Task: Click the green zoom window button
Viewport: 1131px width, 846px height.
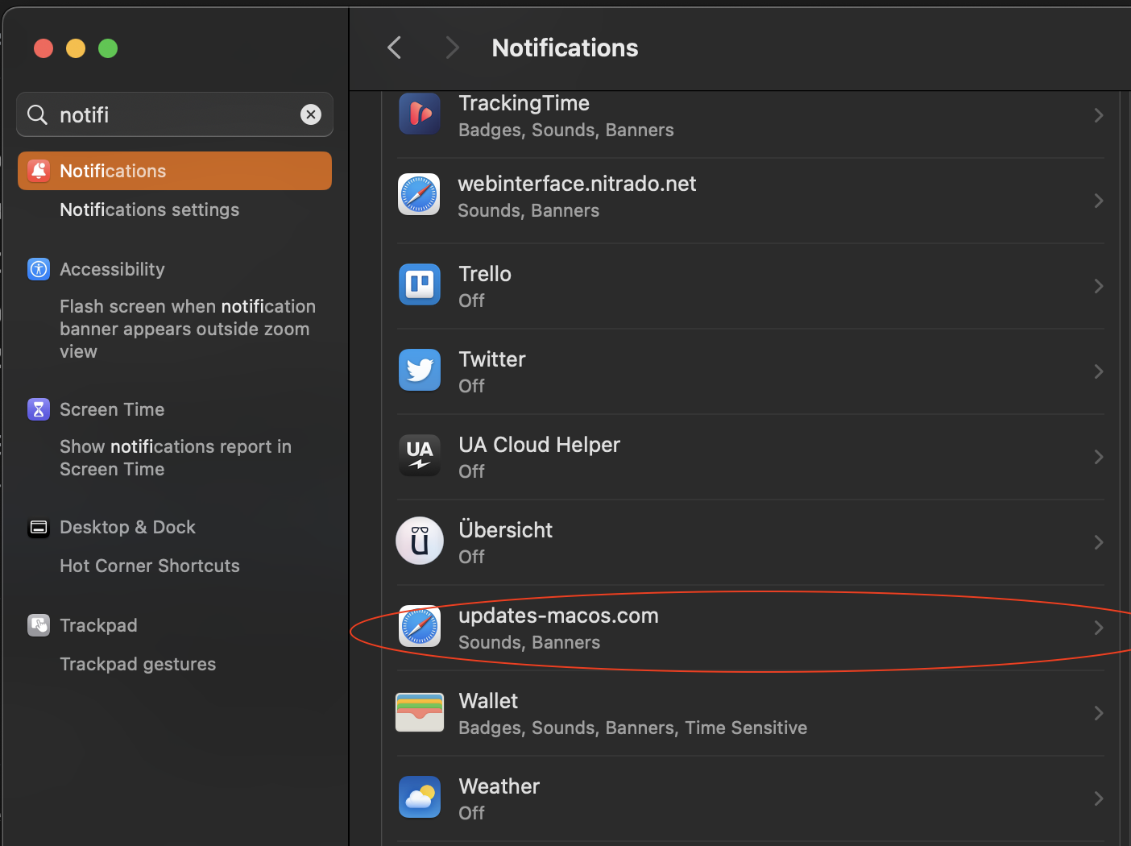Action: (x=108, y=48)
